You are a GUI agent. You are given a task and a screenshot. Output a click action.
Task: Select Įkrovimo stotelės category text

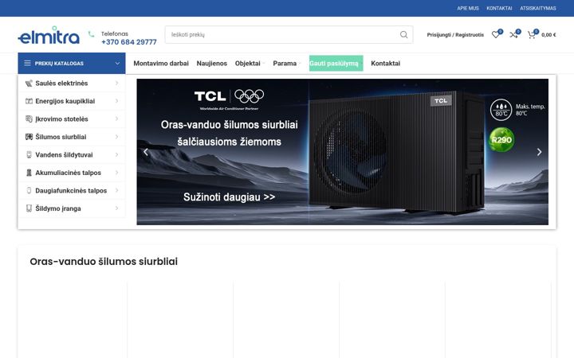pos(62,119)
